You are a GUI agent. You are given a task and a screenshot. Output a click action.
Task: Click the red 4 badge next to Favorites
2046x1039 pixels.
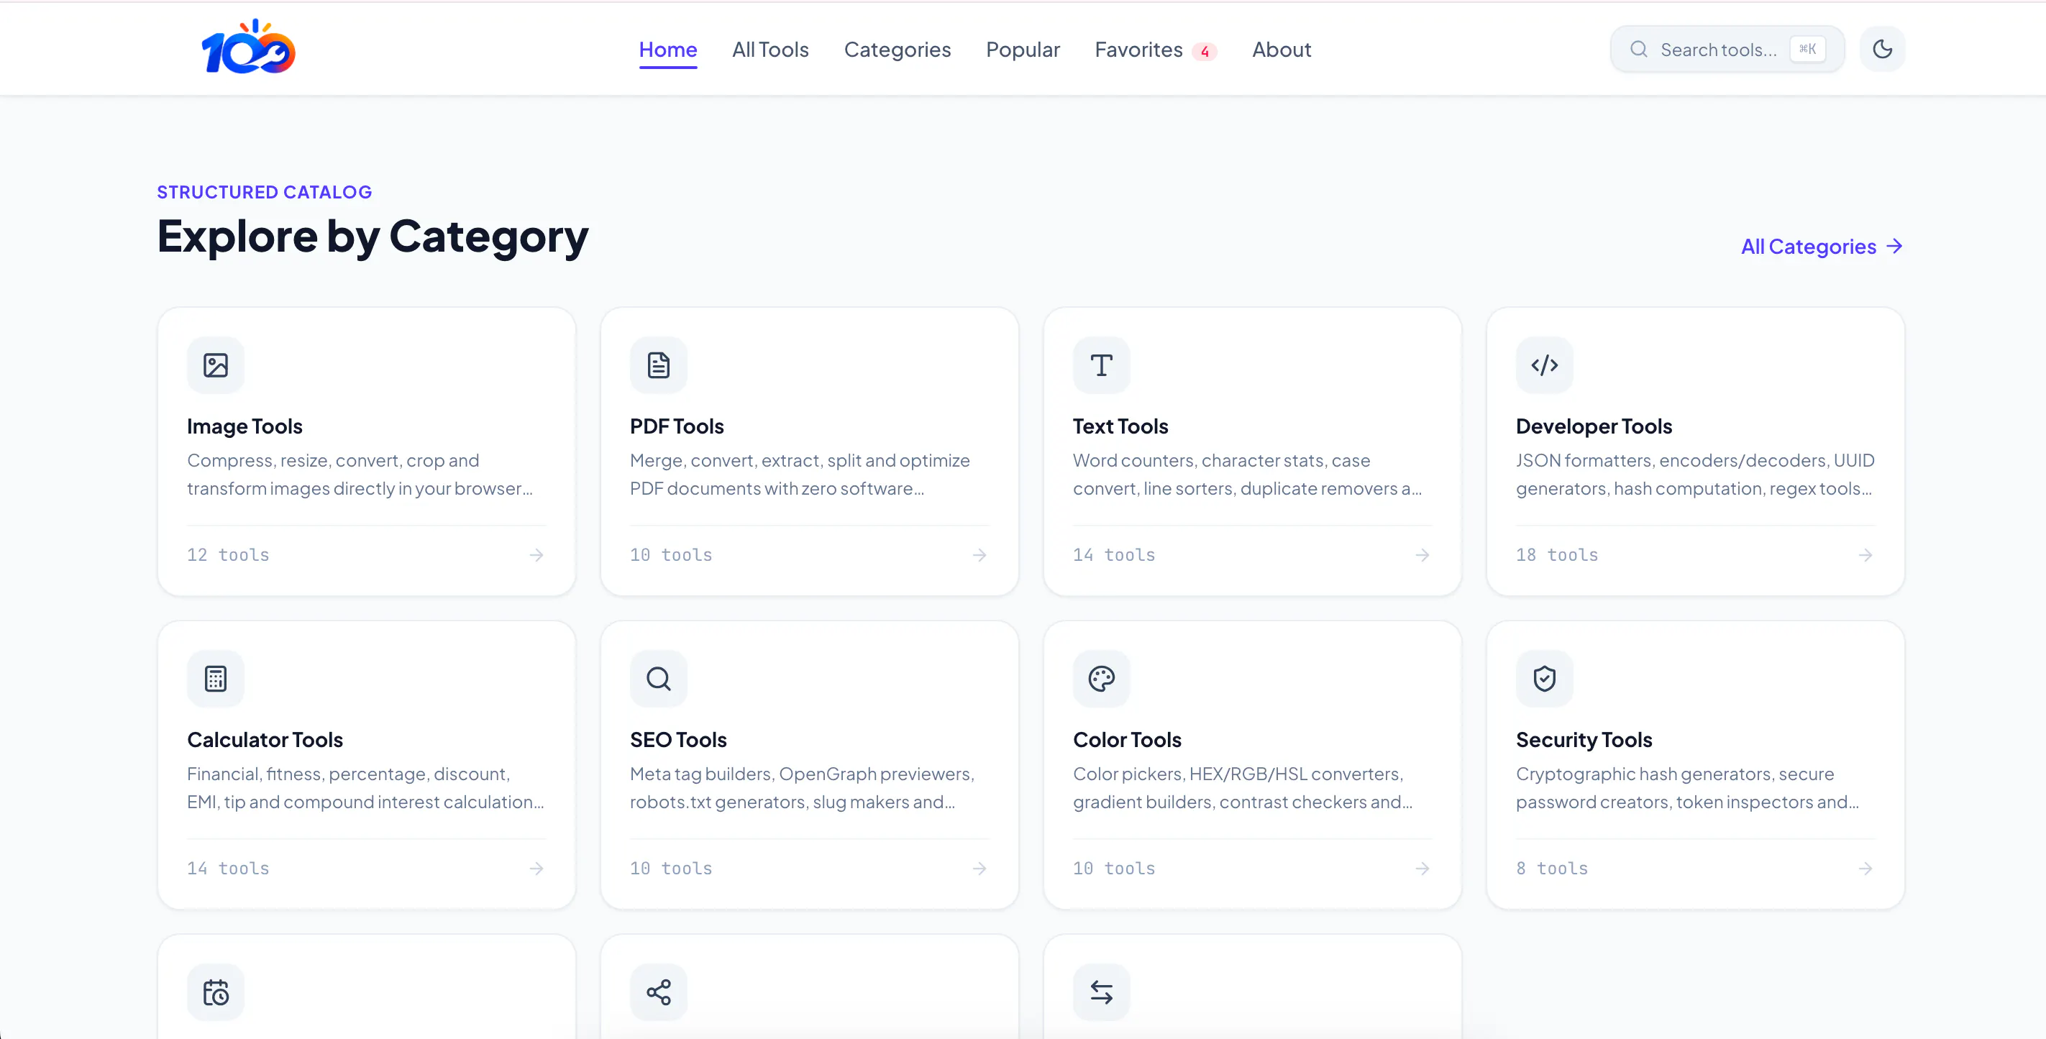tap(1205, 52)
